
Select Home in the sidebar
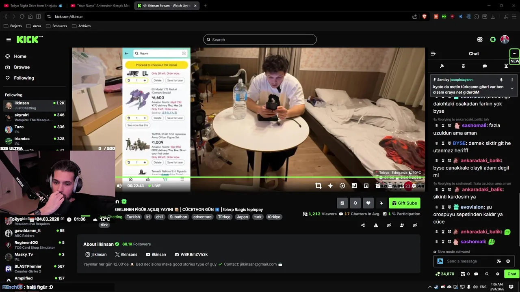(x=16, y=56)
